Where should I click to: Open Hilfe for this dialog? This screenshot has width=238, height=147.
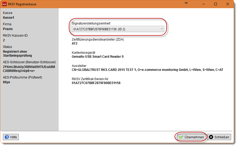[x=11, y=137]
